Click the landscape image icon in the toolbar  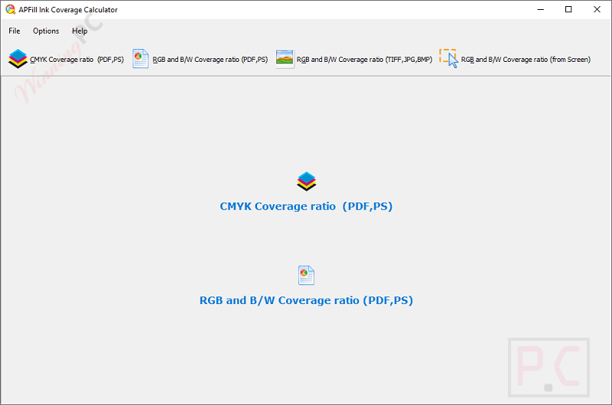click(285, 59)
